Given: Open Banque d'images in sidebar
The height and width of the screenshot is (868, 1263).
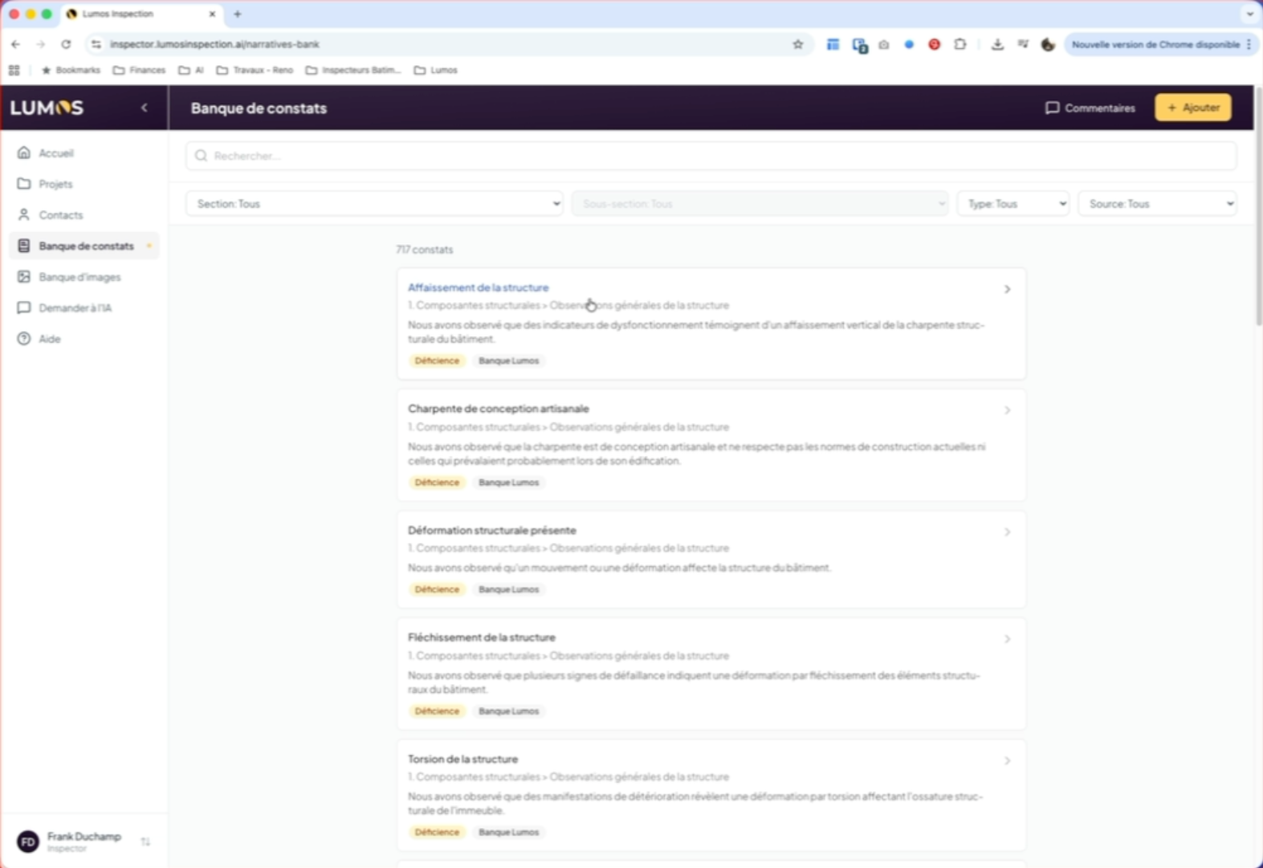Looking at the screenshot, I should (79, 277).
